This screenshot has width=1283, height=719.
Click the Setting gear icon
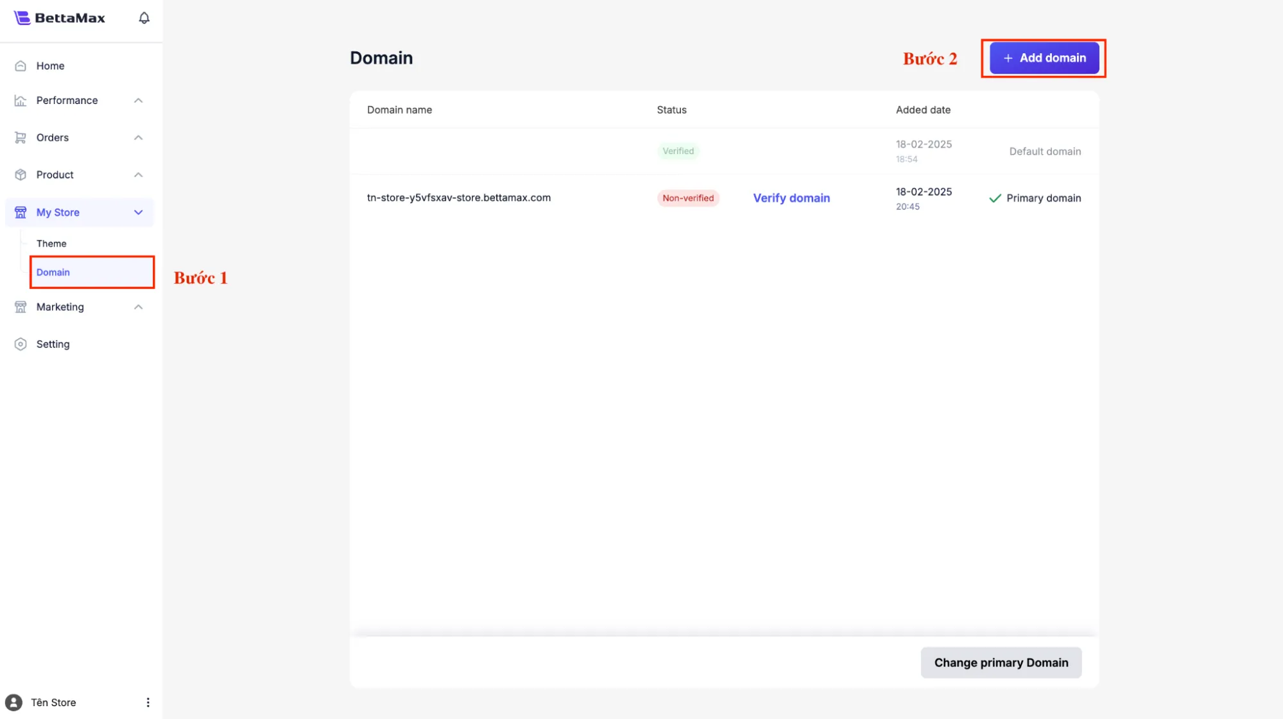pos(21,345)
